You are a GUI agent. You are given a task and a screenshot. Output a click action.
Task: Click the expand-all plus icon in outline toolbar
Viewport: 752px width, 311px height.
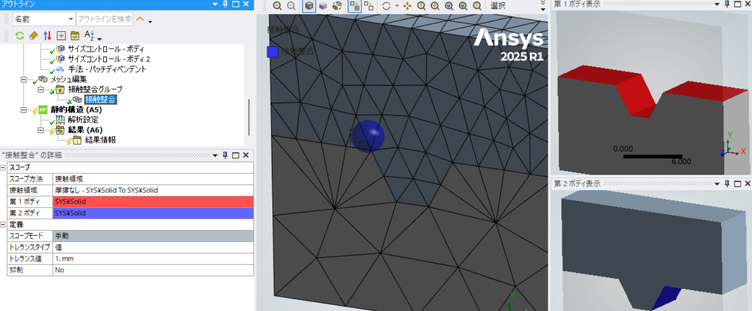pos(61,35)
